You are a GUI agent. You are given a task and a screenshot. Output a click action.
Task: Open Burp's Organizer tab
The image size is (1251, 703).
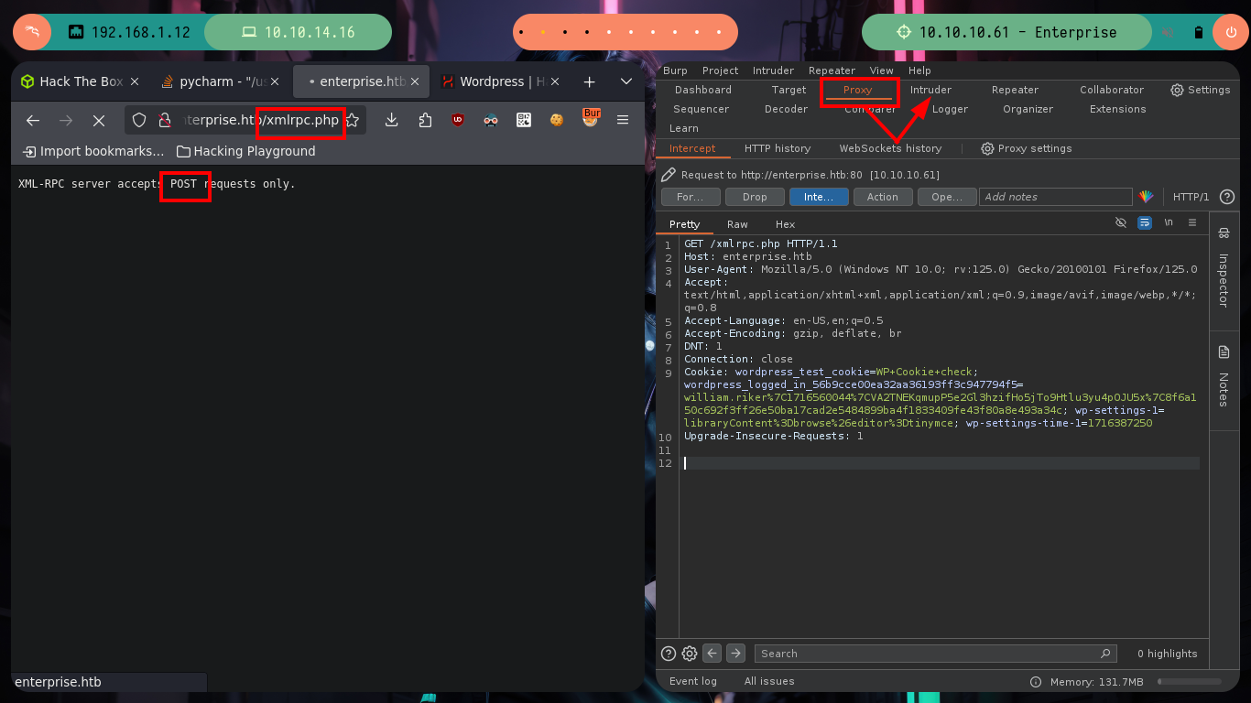[x=1028, y=109]
